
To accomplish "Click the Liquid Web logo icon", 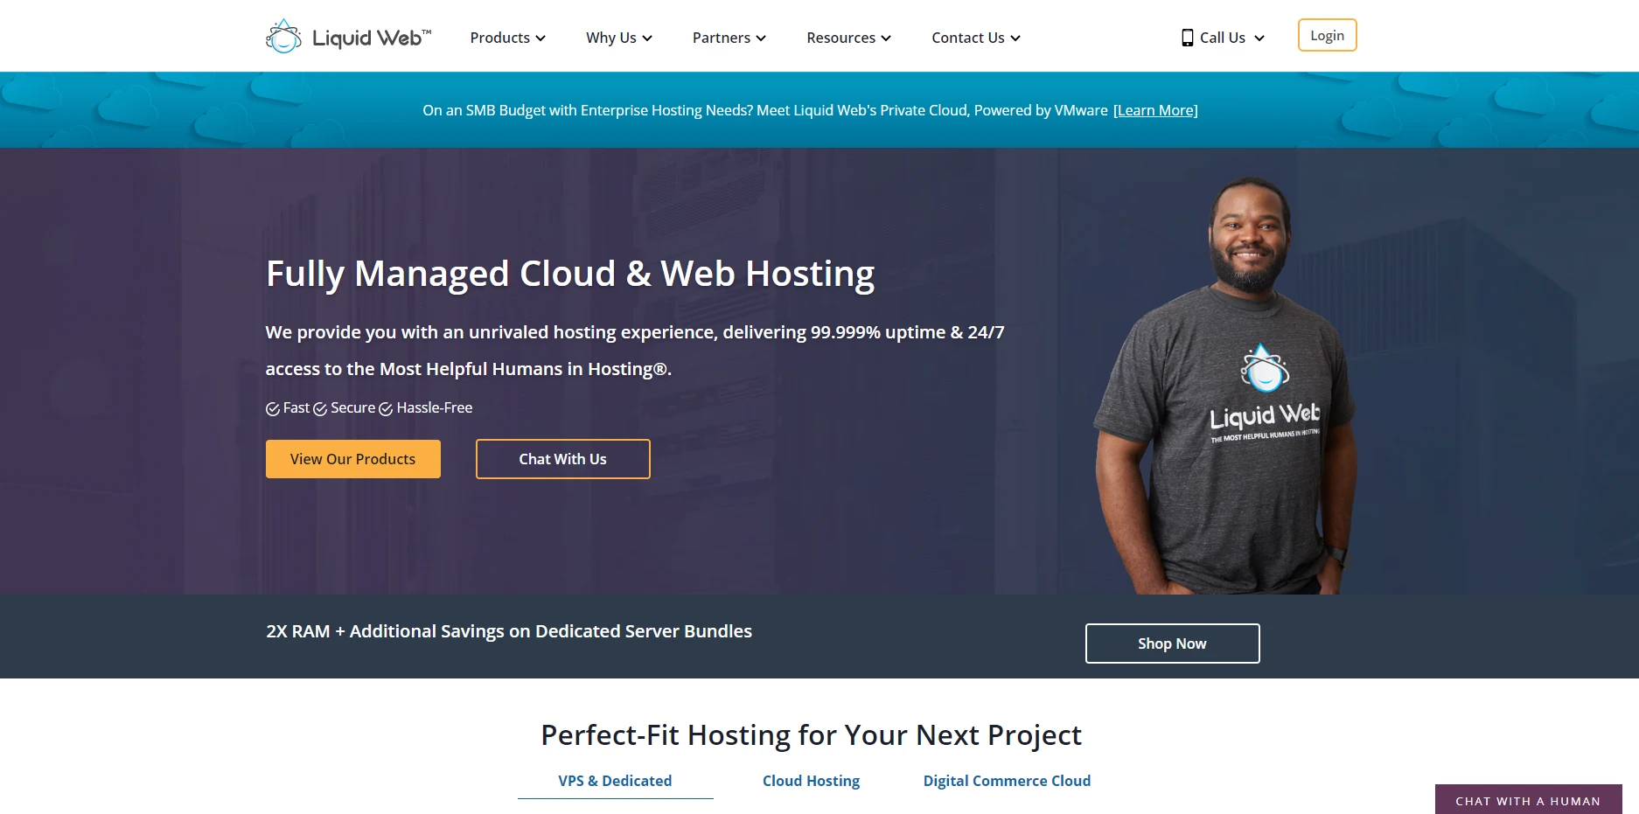I will pyautogui.click(x=283, y=37).
